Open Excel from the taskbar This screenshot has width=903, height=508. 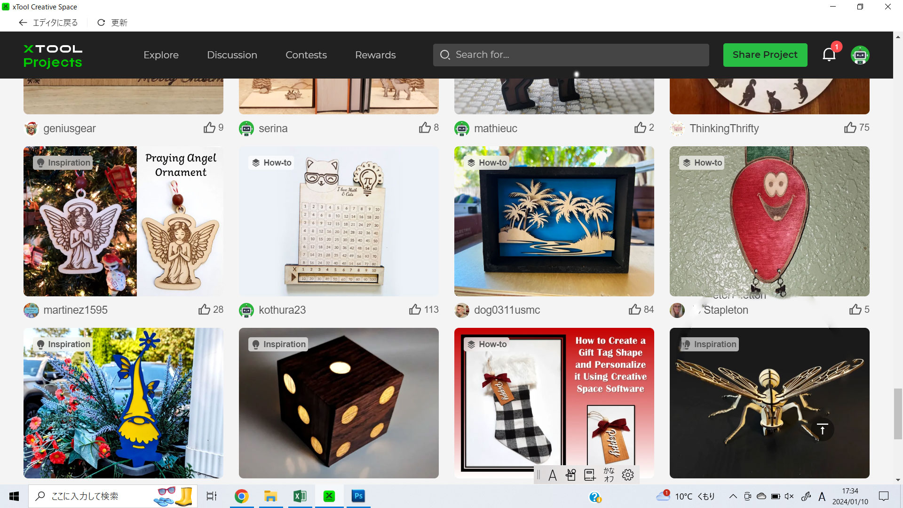tap(300, 496)
